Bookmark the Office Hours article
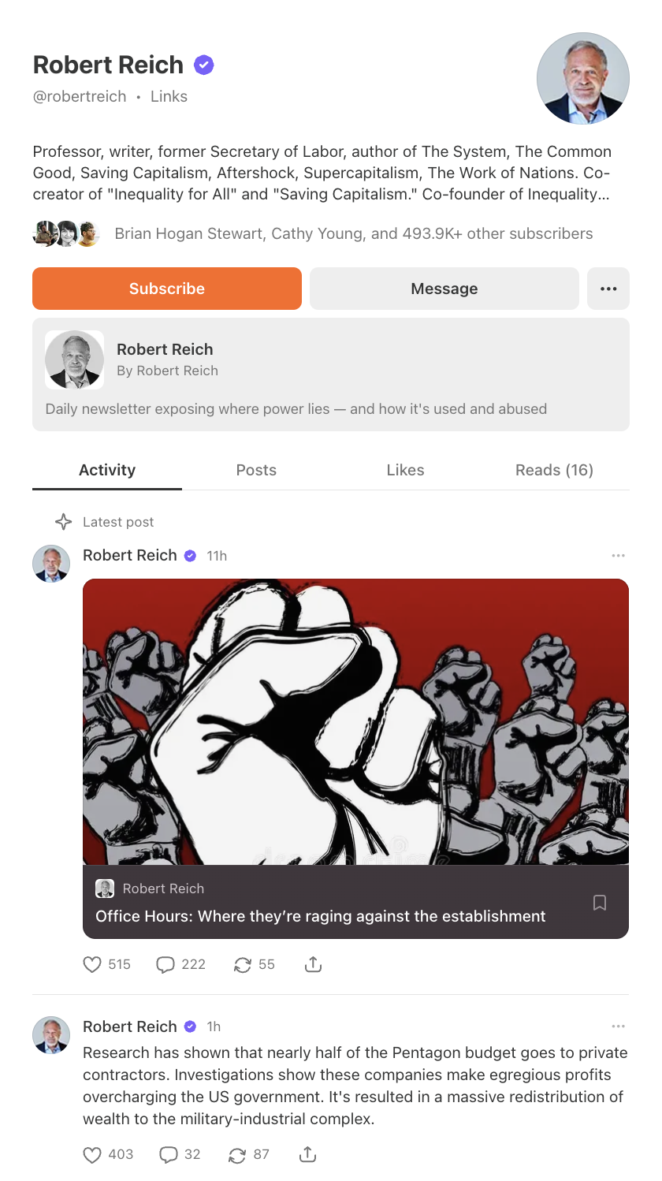Image resolution: width=662 pixels, height=1181 pixels. pyautogui.click(x=600, y=903)
